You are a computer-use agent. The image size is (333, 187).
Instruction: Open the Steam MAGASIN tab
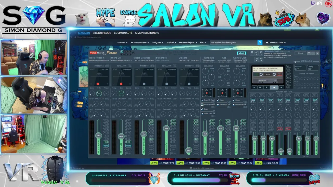[84, 33]
